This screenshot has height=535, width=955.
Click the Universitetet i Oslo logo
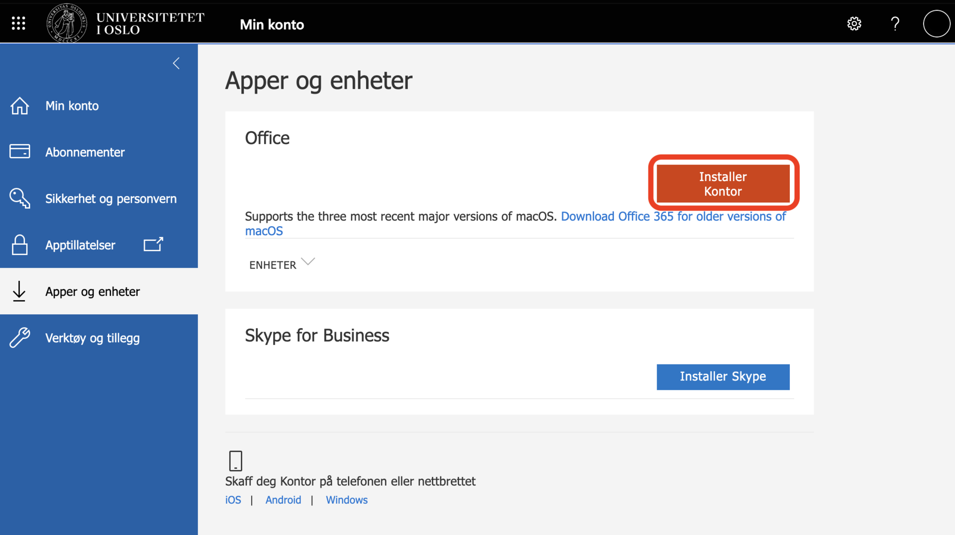pos(126,23)
